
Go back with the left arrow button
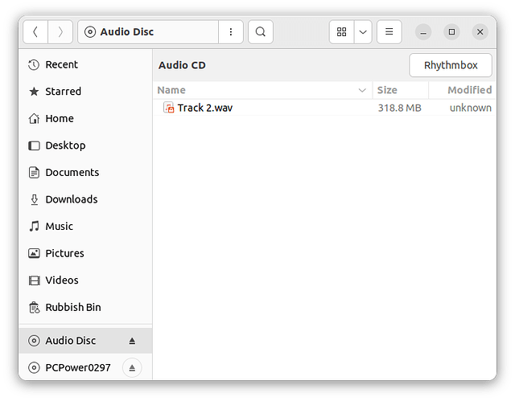[x=35, y=32]
